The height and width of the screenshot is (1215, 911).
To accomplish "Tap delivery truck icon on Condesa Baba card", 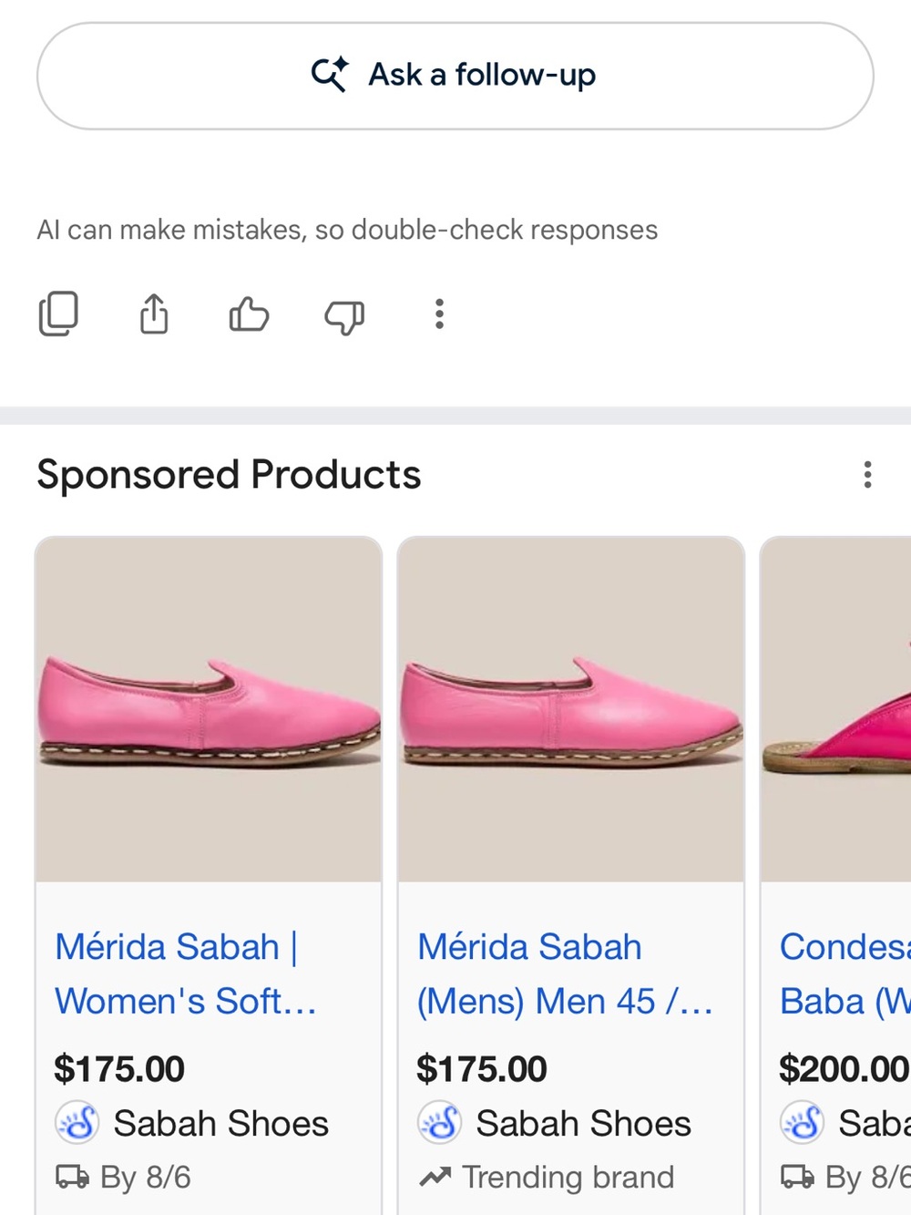I will (797, 1178).
